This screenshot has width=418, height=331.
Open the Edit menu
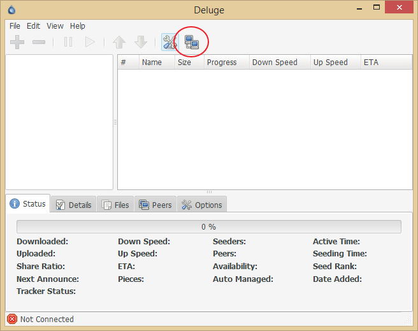coord(33,26)
